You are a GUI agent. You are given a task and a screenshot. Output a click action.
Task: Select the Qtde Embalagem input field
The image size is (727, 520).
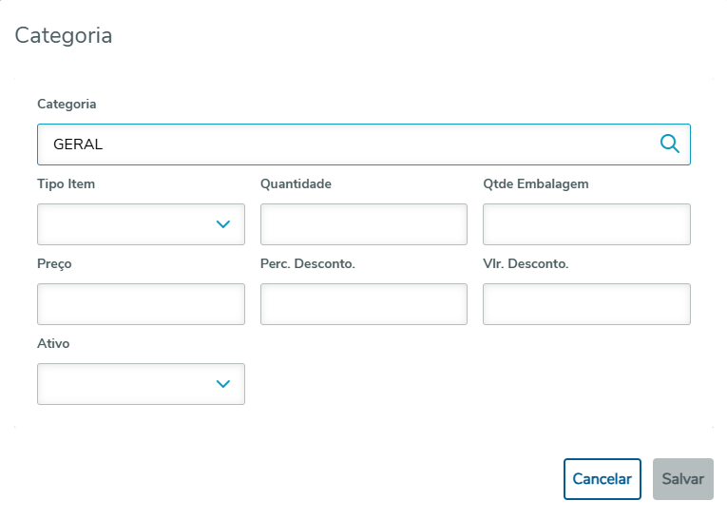(586, 224)
